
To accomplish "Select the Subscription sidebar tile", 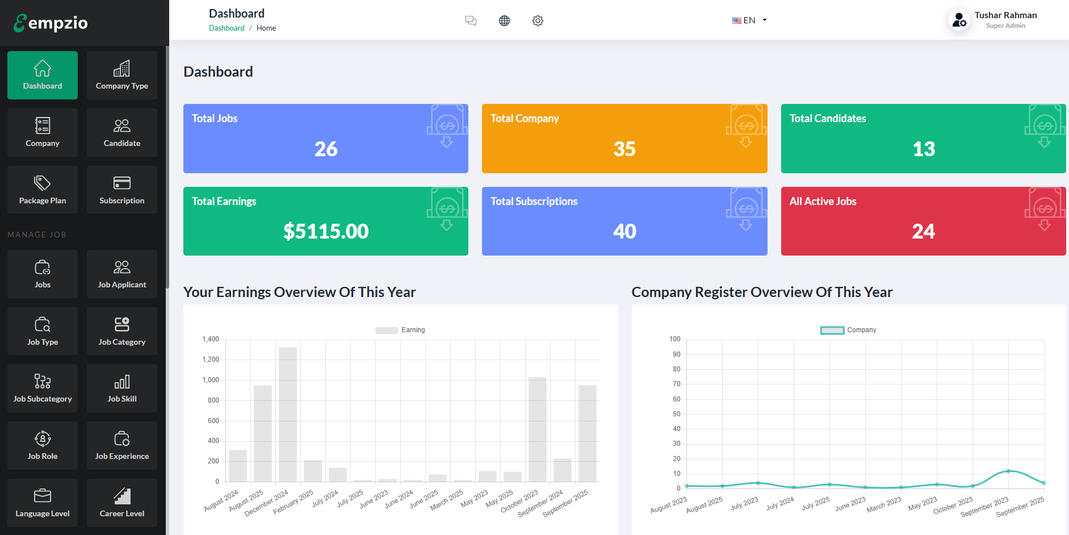I will (x=122, y=190).
